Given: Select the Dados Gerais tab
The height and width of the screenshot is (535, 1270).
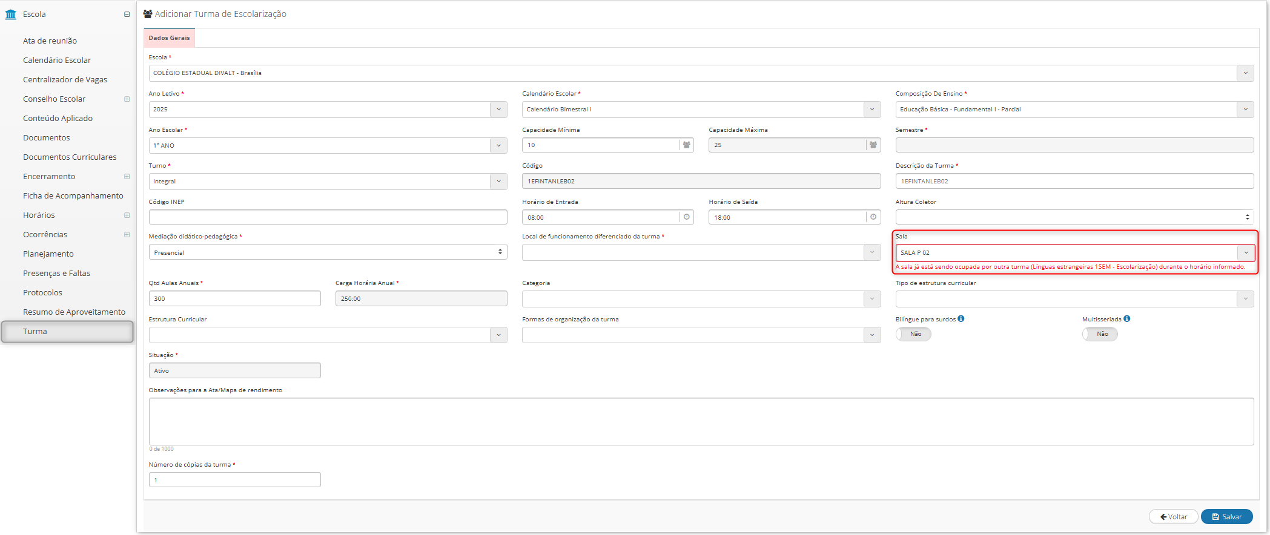Looking at the screenshot, I should [169, 38].
